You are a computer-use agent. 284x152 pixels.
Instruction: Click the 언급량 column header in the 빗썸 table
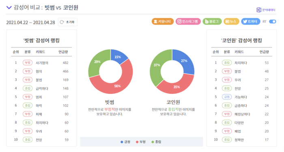click(63, 52)
